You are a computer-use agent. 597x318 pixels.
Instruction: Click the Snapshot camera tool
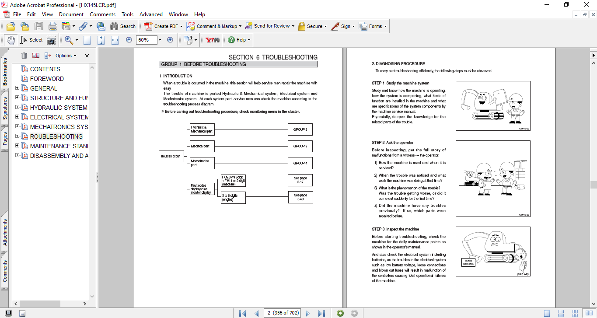(51, 40)
